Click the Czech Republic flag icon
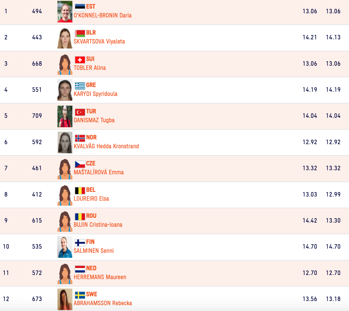The width and height of the screenshot is (349, 311). [80, 164]
